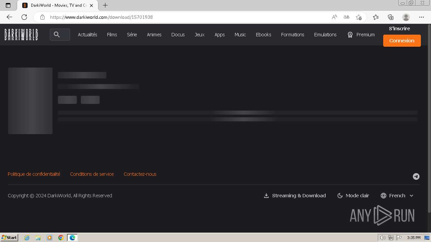Open the Music category
The height and width of the screenshot is (242, 431).
[x=240, y=35]
